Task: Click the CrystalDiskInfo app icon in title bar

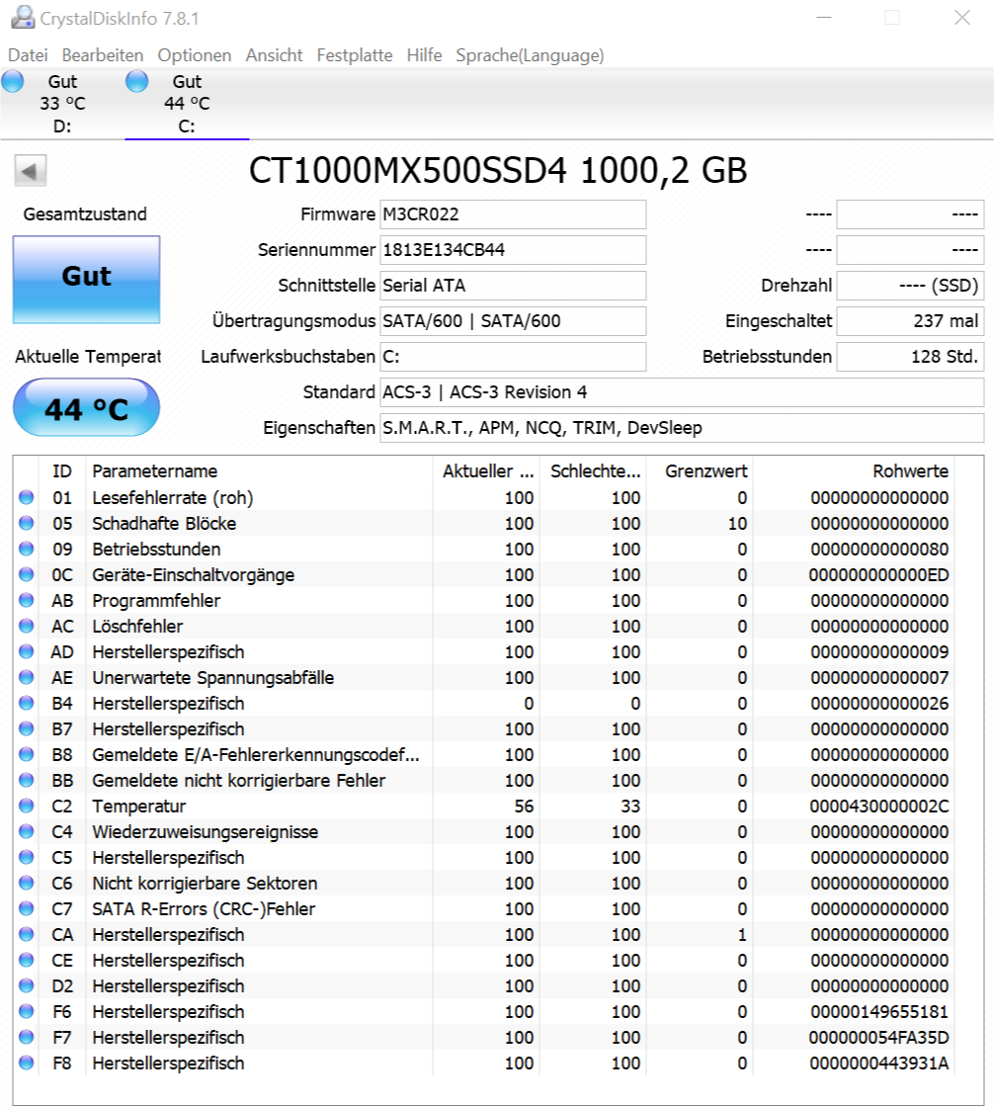Action: [23, 18]
